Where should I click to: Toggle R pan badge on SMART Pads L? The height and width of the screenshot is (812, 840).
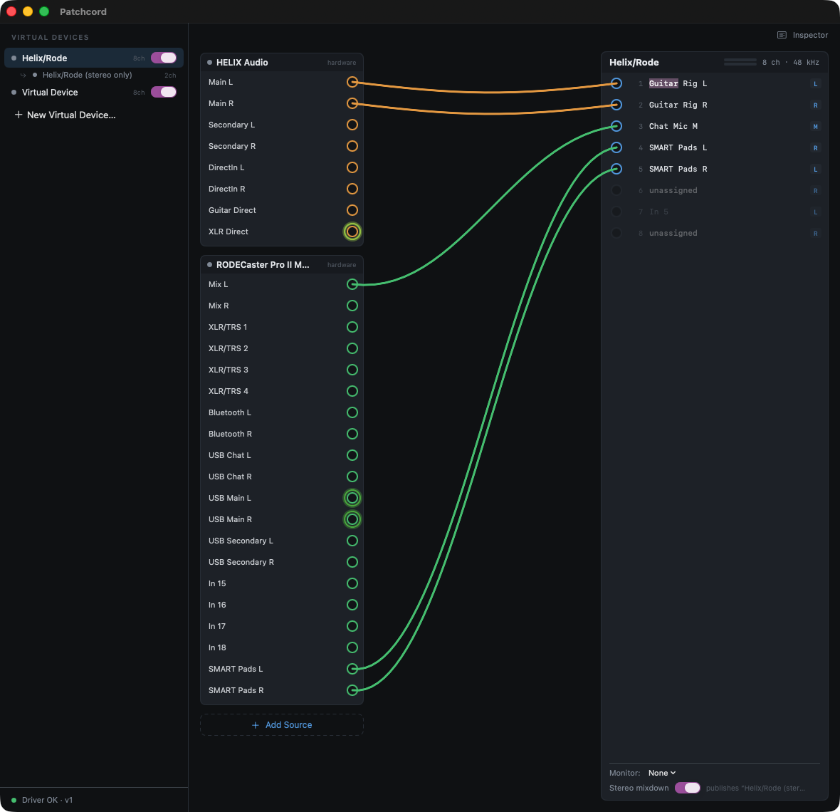[x=815, y=148]
